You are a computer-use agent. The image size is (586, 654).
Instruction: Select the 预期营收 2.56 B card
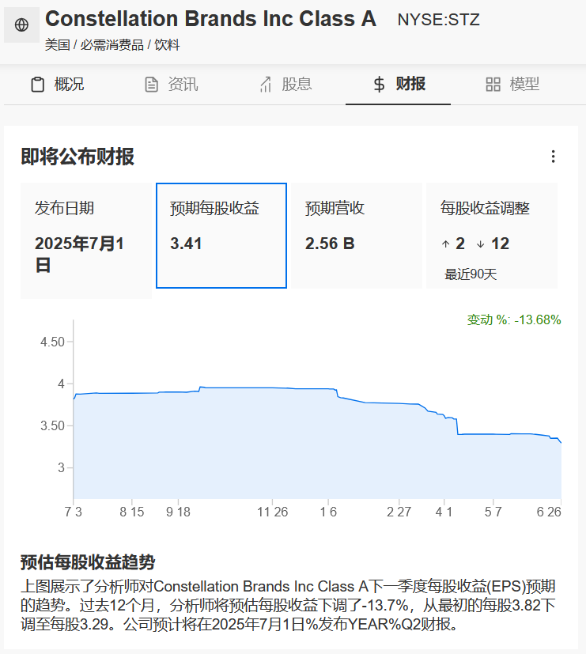click(x=357, y=236)
